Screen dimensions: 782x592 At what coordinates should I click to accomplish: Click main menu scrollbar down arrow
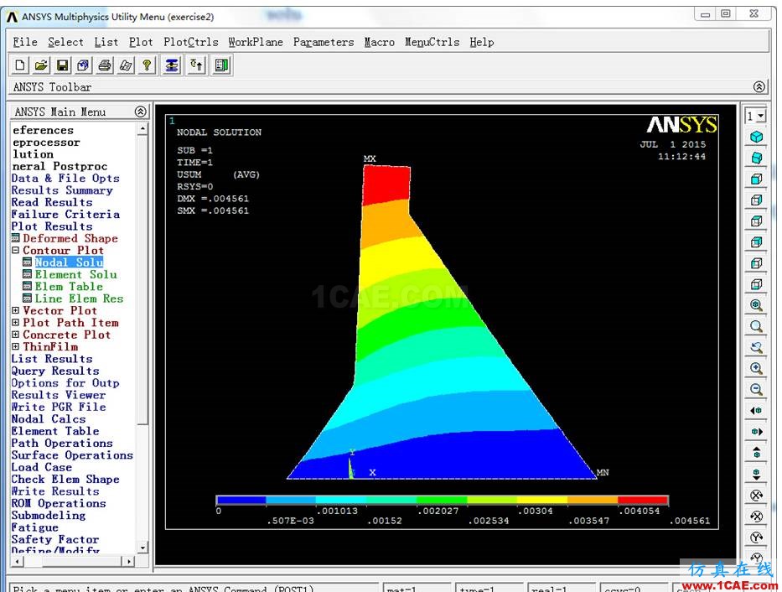[x=142, y=548]
